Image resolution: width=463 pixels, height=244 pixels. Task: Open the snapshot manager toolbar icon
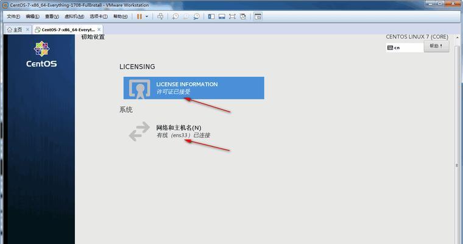196,16
